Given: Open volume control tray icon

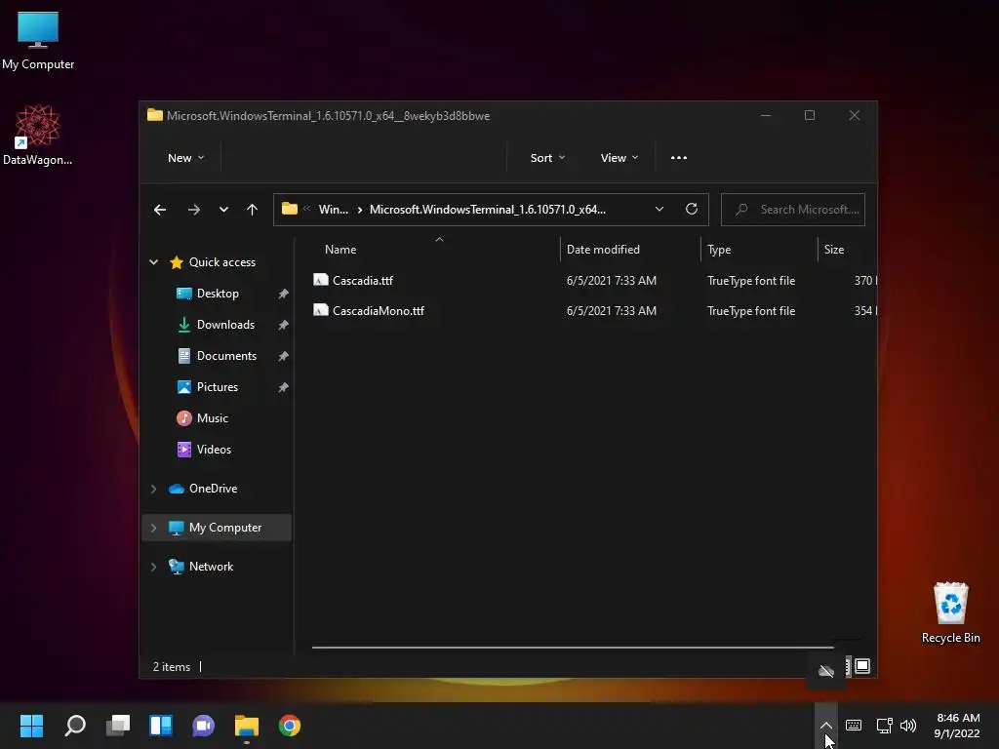Looking at the screenshot, I should 908,726.
